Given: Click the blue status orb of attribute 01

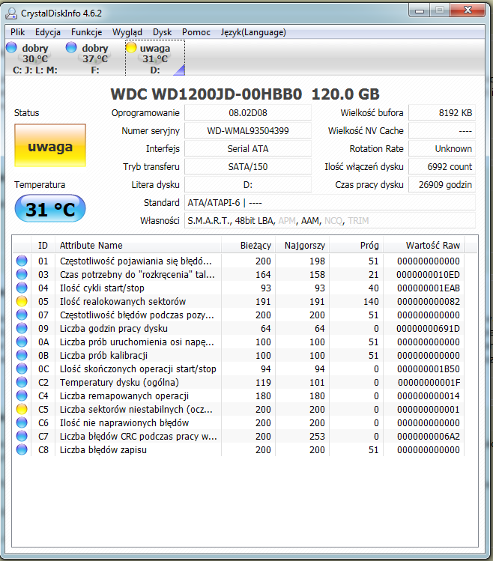Looking at the screenshot, I should (x=22, y=261).
